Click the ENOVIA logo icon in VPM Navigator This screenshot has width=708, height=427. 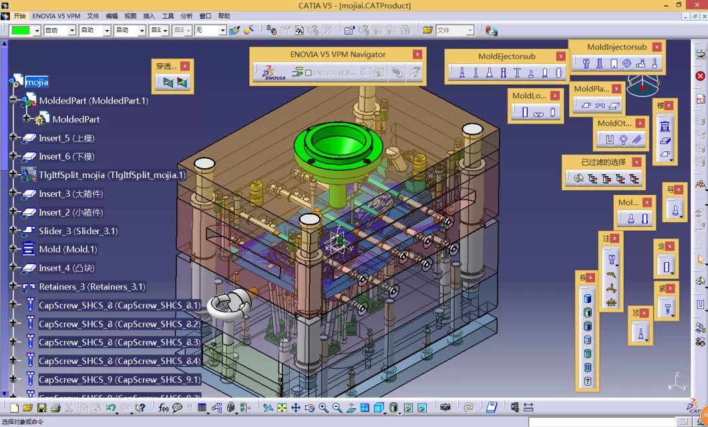pos(274,72)
